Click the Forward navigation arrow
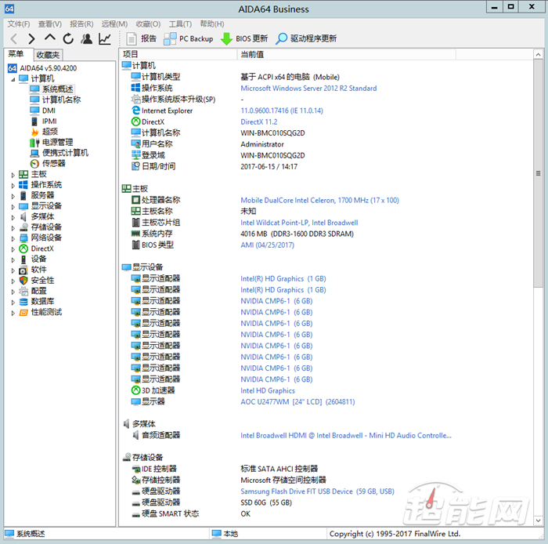 click(31, 39)
